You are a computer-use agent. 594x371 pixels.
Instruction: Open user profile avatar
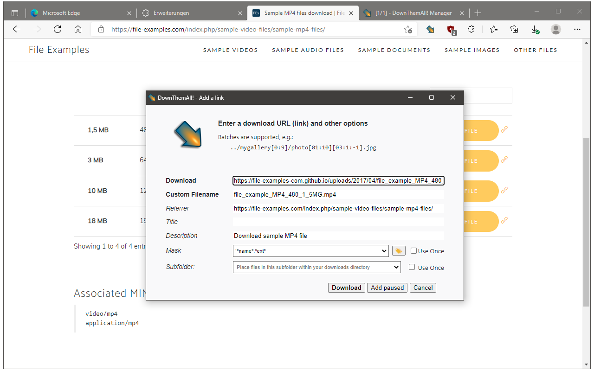pyautogui.click(x=556, y=29)
